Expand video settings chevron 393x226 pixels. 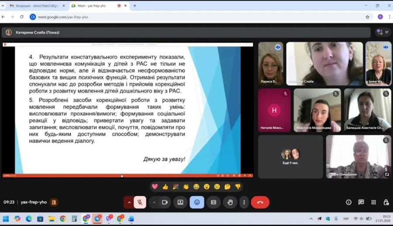coord(154,202)
